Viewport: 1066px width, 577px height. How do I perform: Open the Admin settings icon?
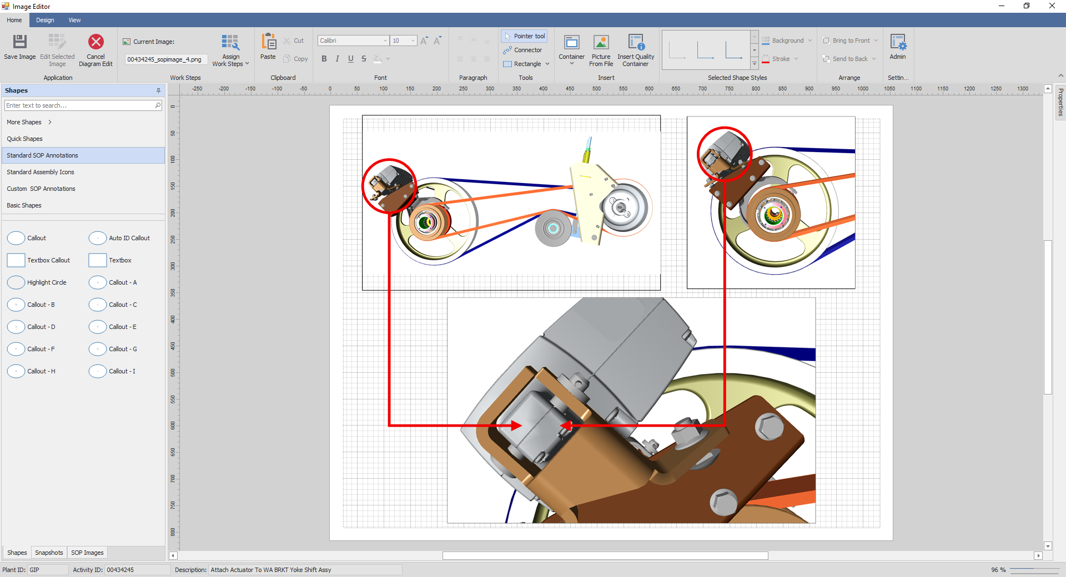[x=897, y=43]
